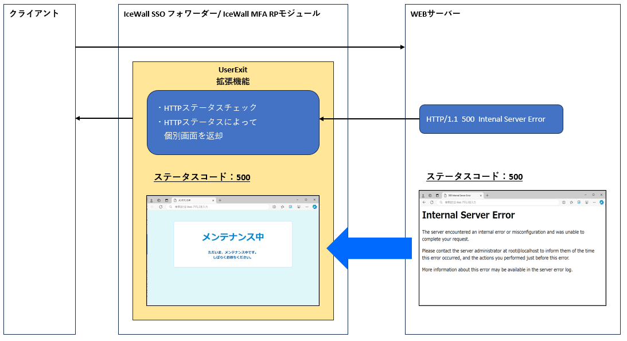Click ステータスコード：500 label above the maintenance browser
627x341 pixels.
[202, 177]
